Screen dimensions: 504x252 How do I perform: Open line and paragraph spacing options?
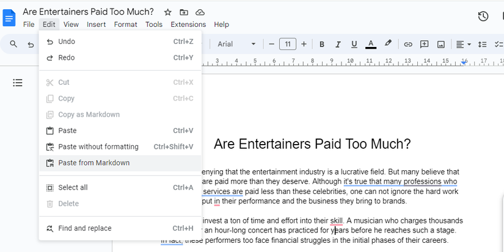click(482, 44)
